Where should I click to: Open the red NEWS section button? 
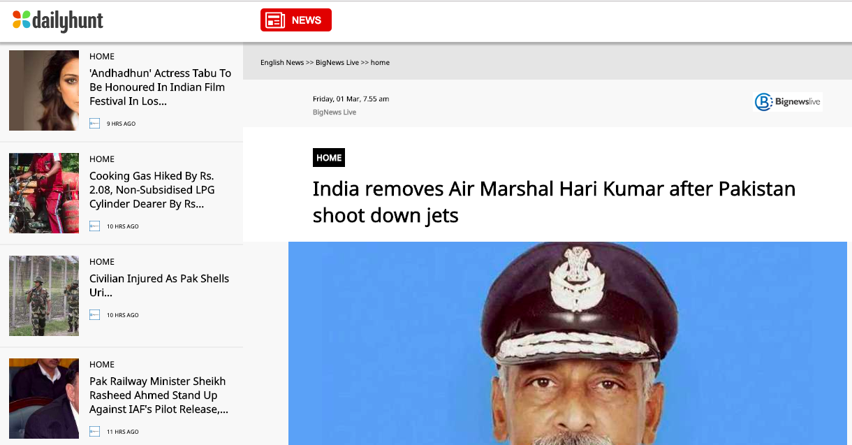tap(295, 20)
